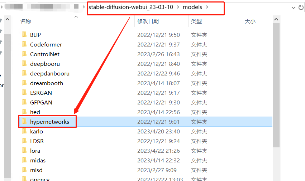Click the lora folder icon
Viewport: 305px width, 181px height.
[24, 151]
